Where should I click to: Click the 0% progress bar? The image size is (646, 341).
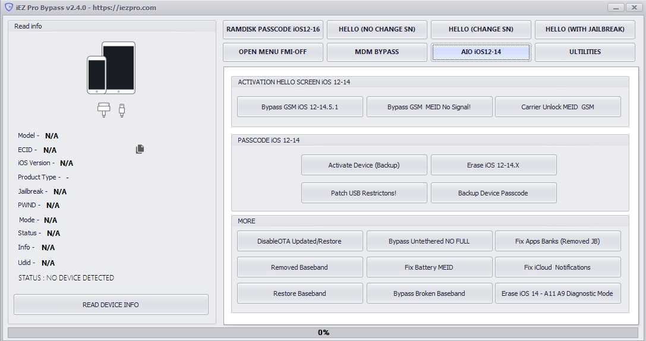[x=323, y=332]
